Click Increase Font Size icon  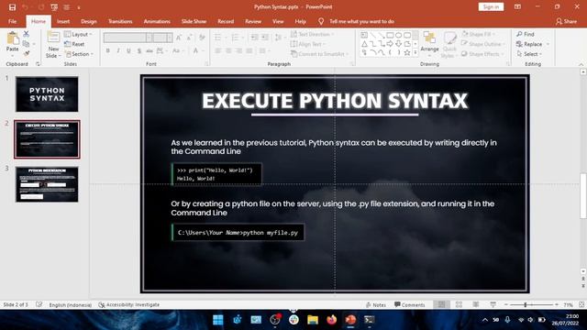179,38
